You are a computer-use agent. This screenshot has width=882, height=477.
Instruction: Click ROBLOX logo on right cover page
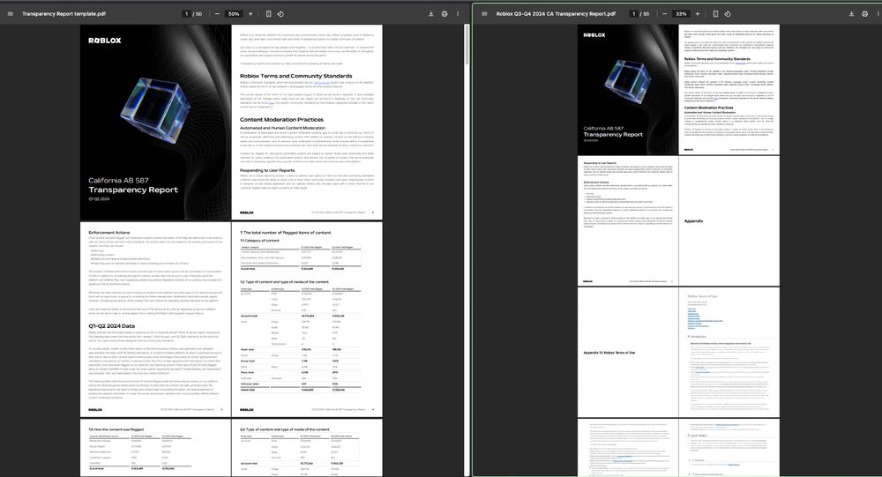coord(594,35)
